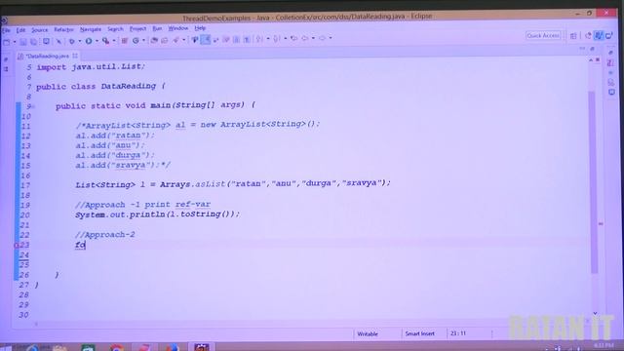This screenshot has height=351, width=624.
Task: Click the green Run button icon
Action: pos(89,41)
